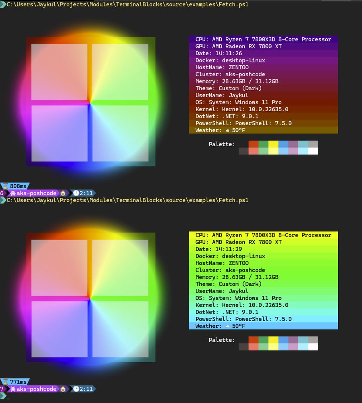Click 'HostName: ZENTOO' in the green block
This screenshot has height=403, width=362.
[222, 263]
